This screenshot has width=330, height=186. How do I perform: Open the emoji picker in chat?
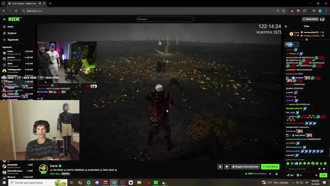tap(324, 169)
